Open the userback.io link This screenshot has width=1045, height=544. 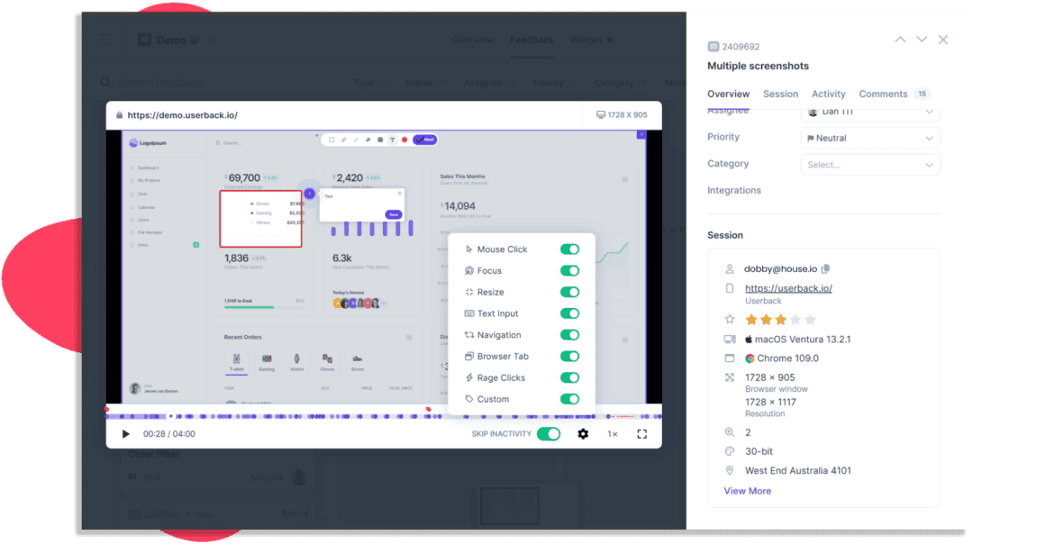click(788, 288)
